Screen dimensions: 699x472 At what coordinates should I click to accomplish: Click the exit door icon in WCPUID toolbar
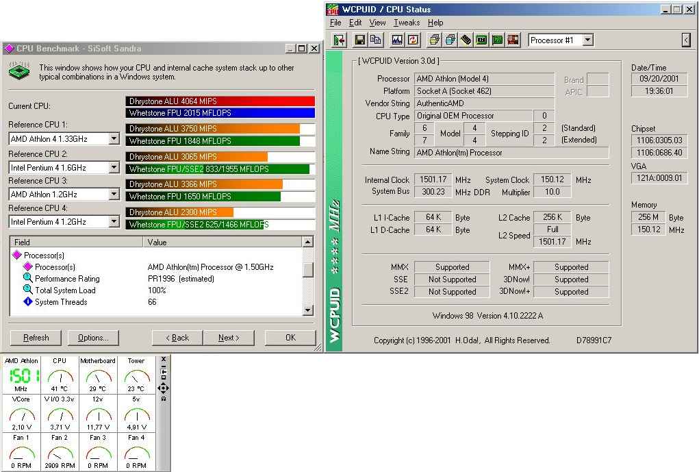(x=340, y=40)
